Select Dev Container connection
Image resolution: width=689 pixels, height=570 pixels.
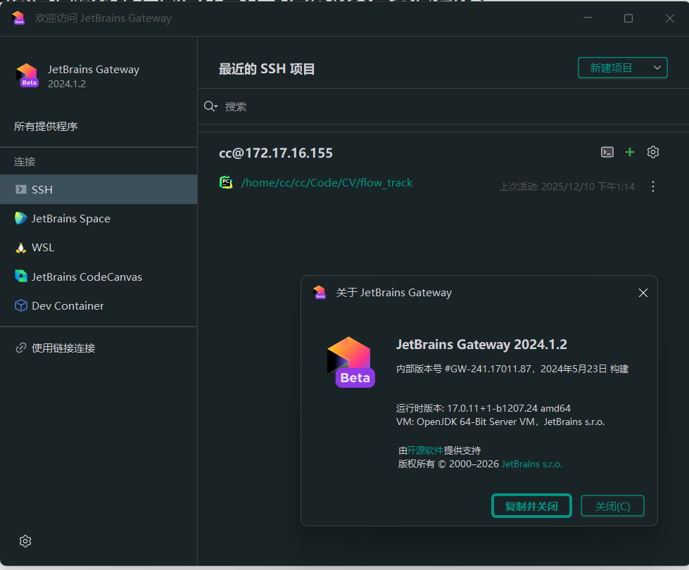click(99, 306)
